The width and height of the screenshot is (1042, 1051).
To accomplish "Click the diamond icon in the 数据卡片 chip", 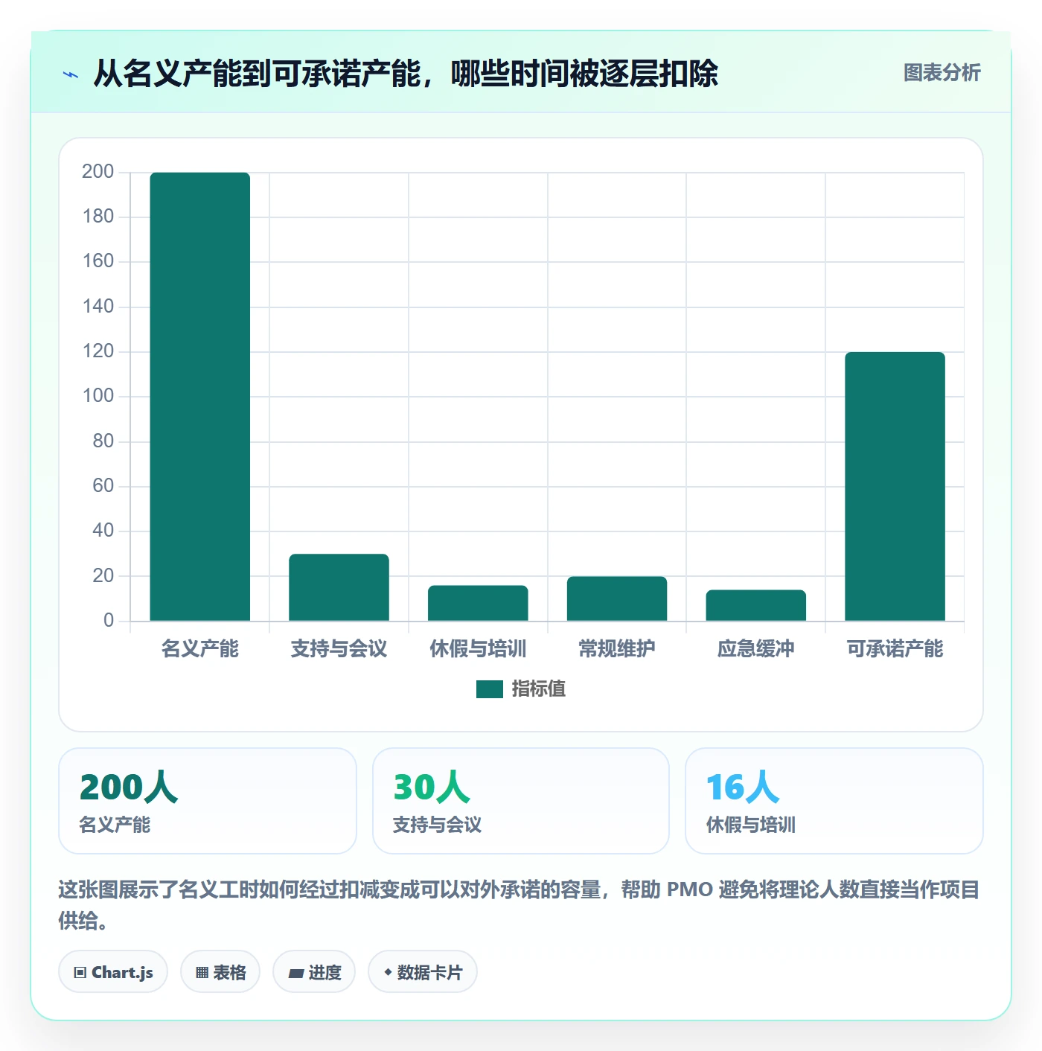I will (388, 972).
